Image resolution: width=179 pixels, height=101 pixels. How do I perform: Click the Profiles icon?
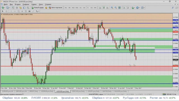tap(8, 8)
